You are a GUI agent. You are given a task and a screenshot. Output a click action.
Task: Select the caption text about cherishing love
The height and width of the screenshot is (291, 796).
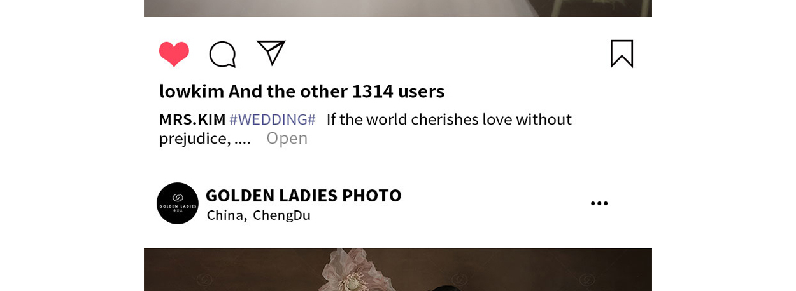(365, 128)
